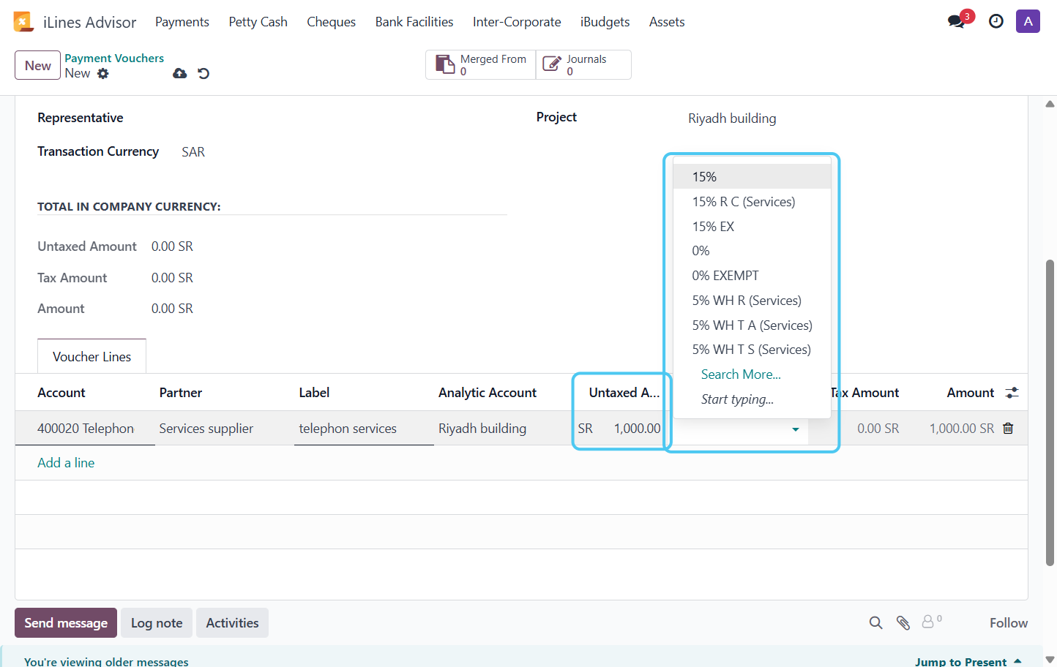
Task: Open the user avatar menu
Action: point(1028,21)
